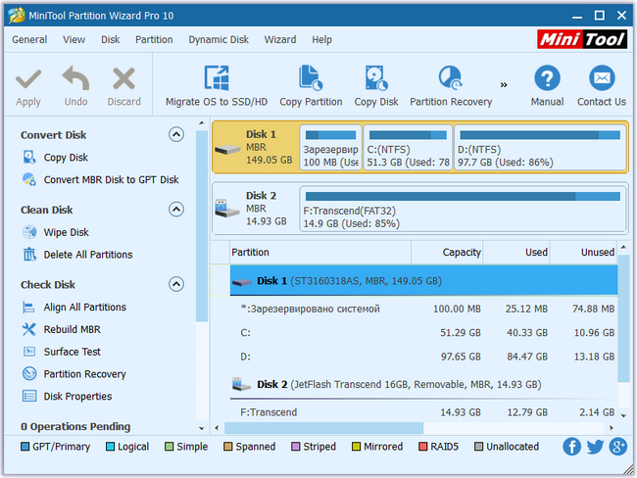Screen dimensions: 637x478
Task: Click Logical legend color box
Action: pos(110,447)
